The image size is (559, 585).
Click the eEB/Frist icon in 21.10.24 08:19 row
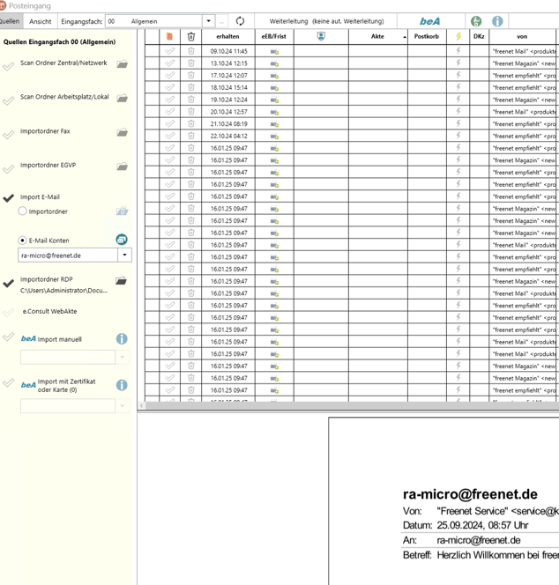[274, 124]
